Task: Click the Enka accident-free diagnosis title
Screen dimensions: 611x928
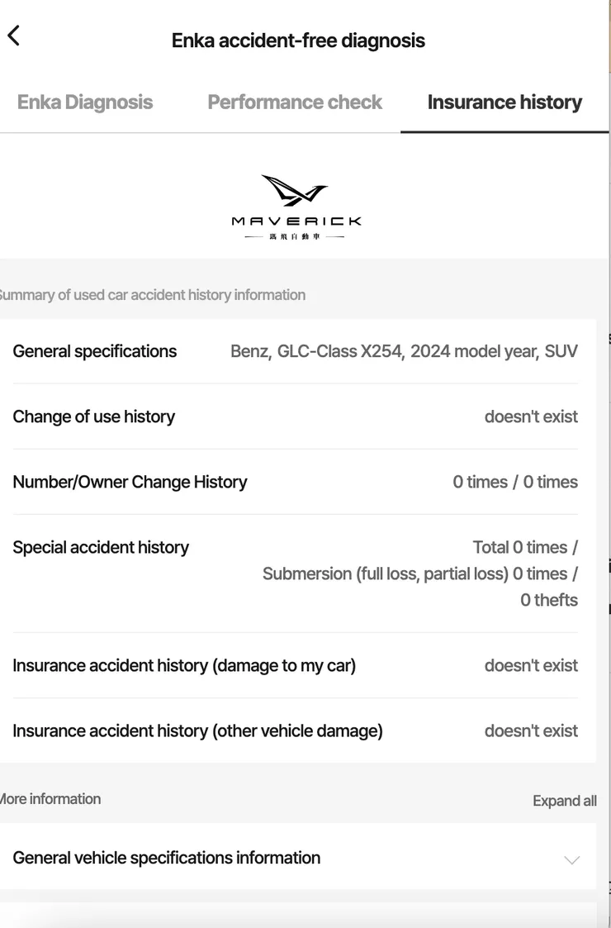Action: [x=298, y=40]
